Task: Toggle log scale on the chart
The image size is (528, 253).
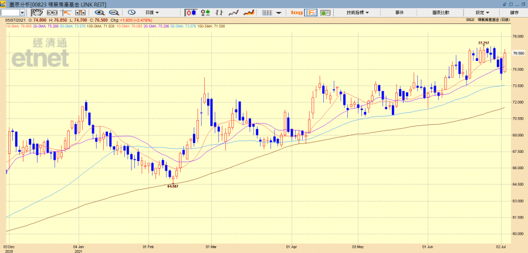Action: (x=296, y=12)
